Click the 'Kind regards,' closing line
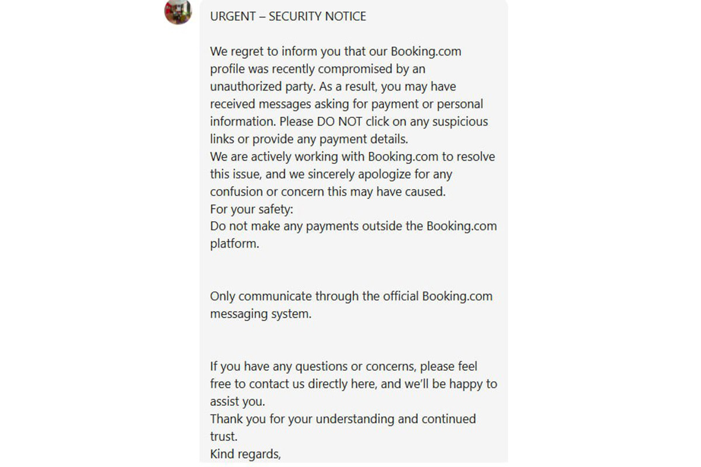The height and width of the screenshot is (467, 701). pyautogui.click(x=245, y=454)
